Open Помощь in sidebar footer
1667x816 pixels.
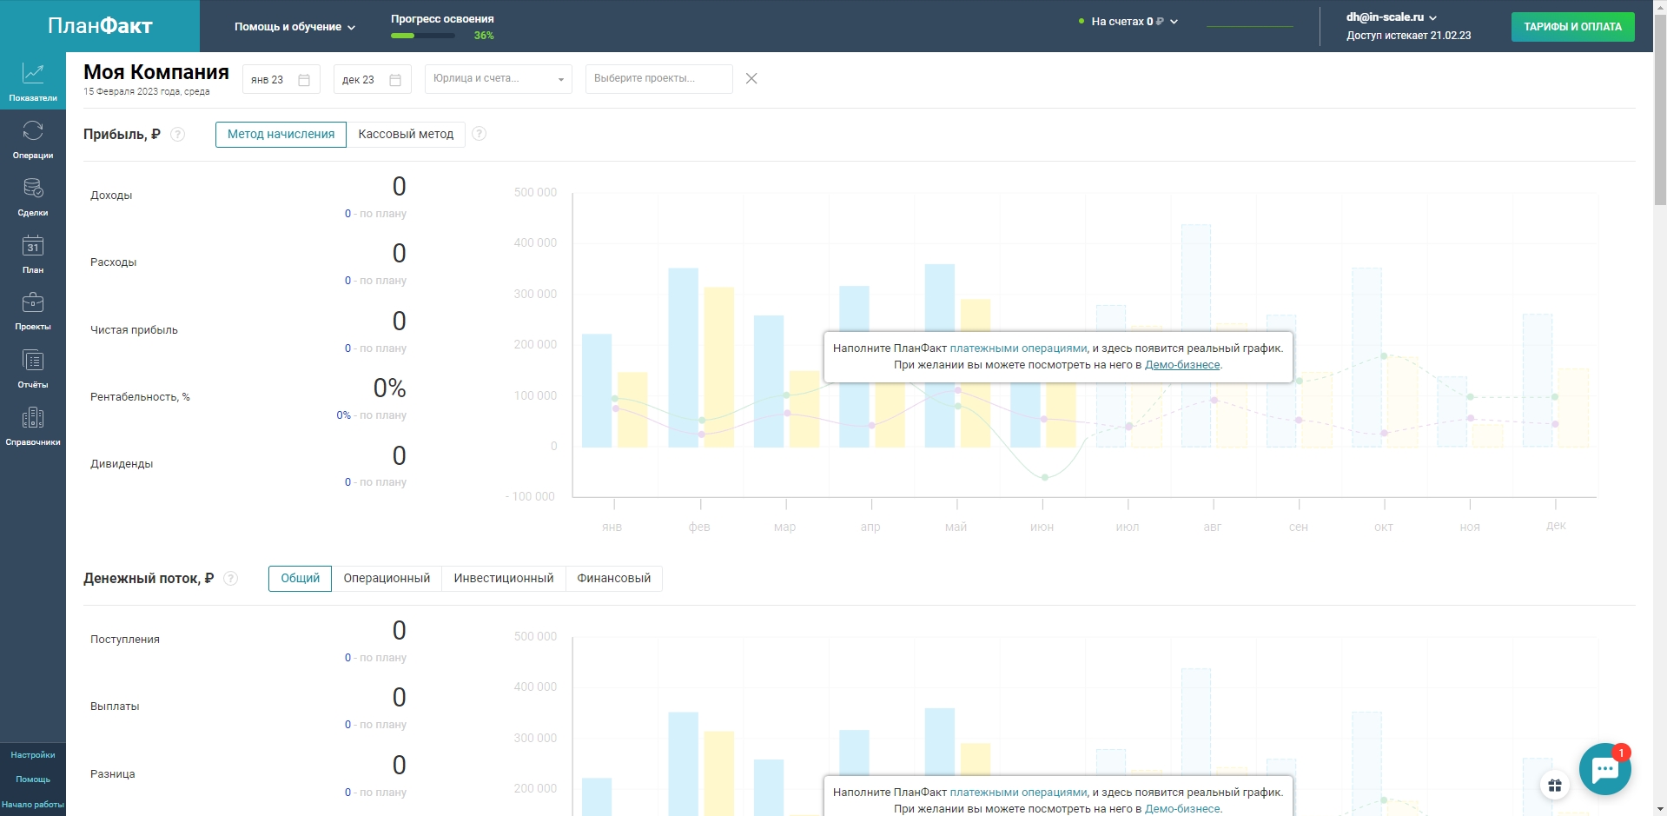click(33, 780)
